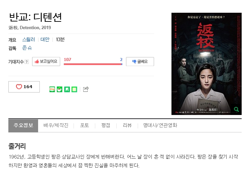Open the 대만 country link
Image resolution: width=247 pixels, height=176 pixels.
tap(45, 39)
